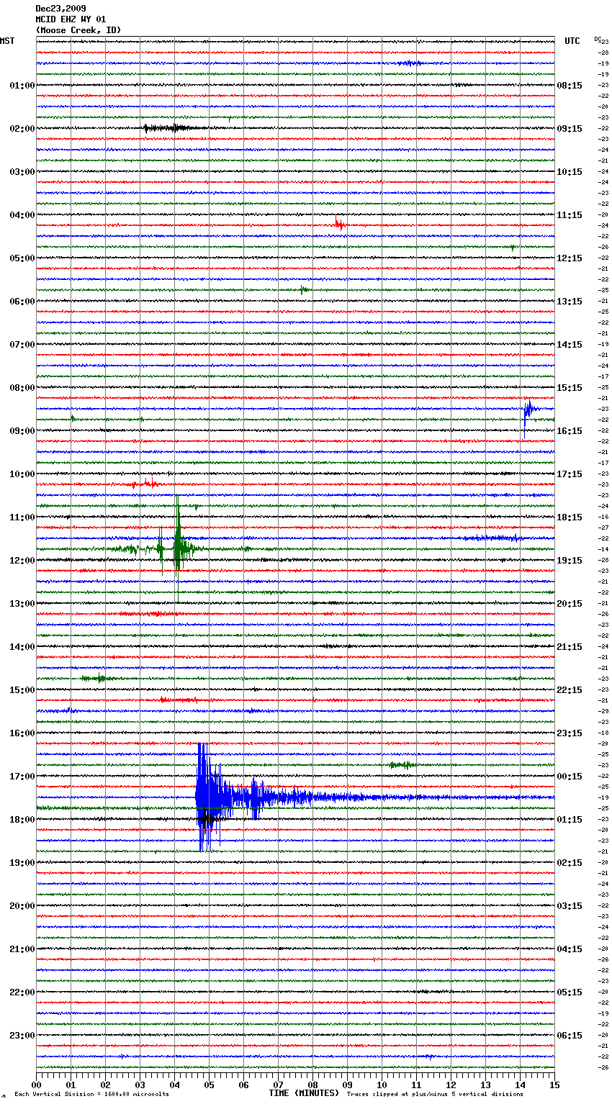This screenshot has width=612, height=1104.
Task: Click the 08:15 UTC row label
Action: tap(570, 86)
